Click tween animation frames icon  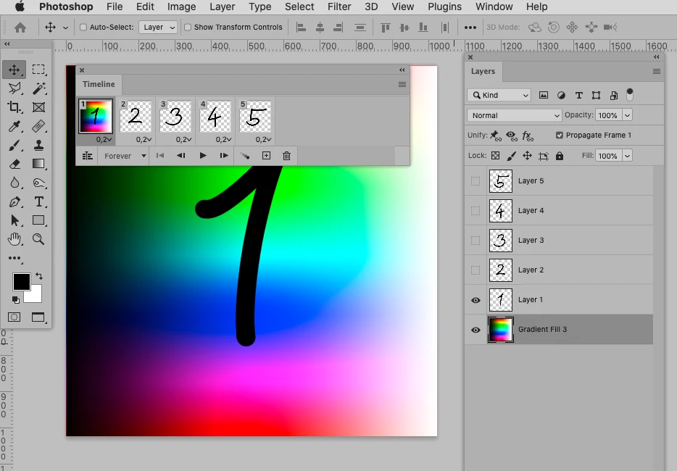pos(245,156)
